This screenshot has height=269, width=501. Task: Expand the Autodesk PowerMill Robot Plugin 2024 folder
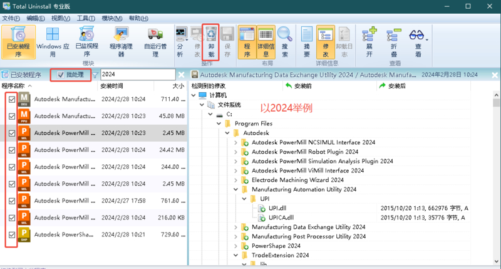[236, 152]
